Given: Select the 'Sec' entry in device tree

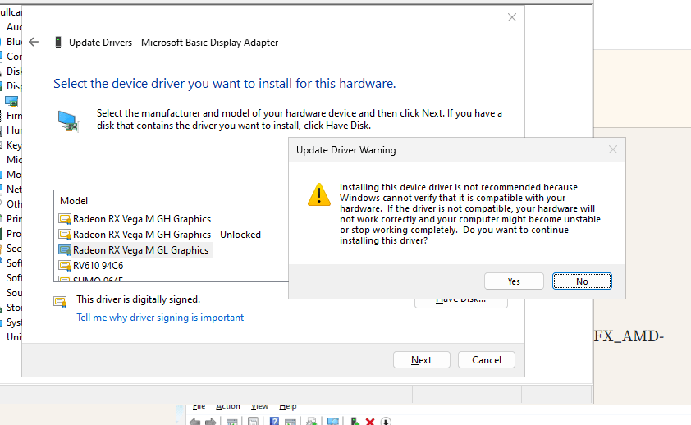Looking at the screenshot, I should coord(14,249).
